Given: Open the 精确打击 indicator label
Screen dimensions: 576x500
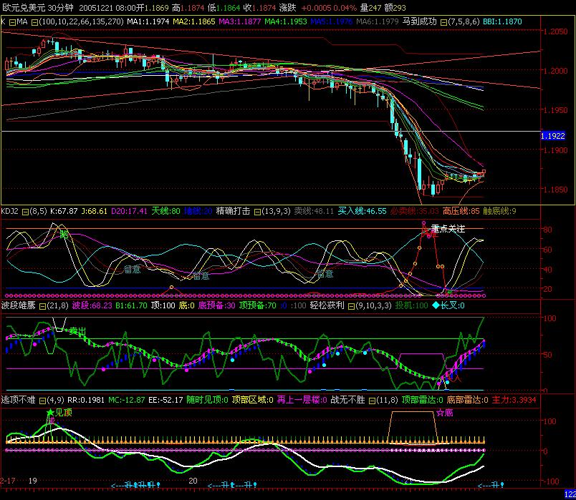Looking at the screenshot, I should (233, 211).
